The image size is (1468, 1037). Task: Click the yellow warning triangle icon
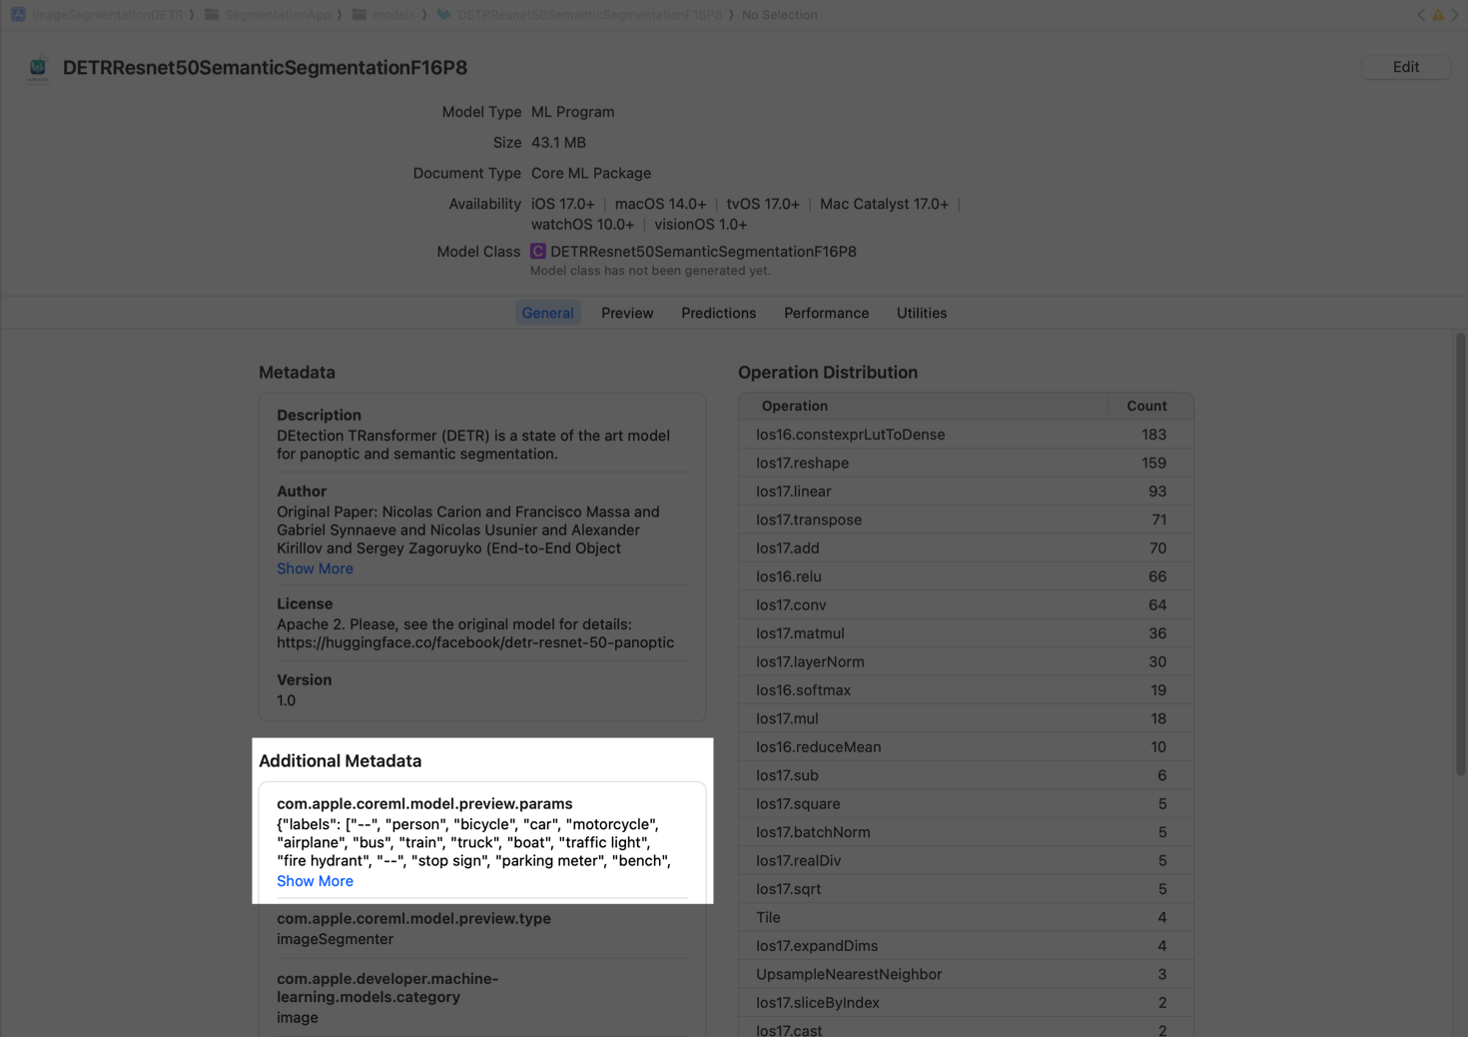click(x=1438, y=15)
